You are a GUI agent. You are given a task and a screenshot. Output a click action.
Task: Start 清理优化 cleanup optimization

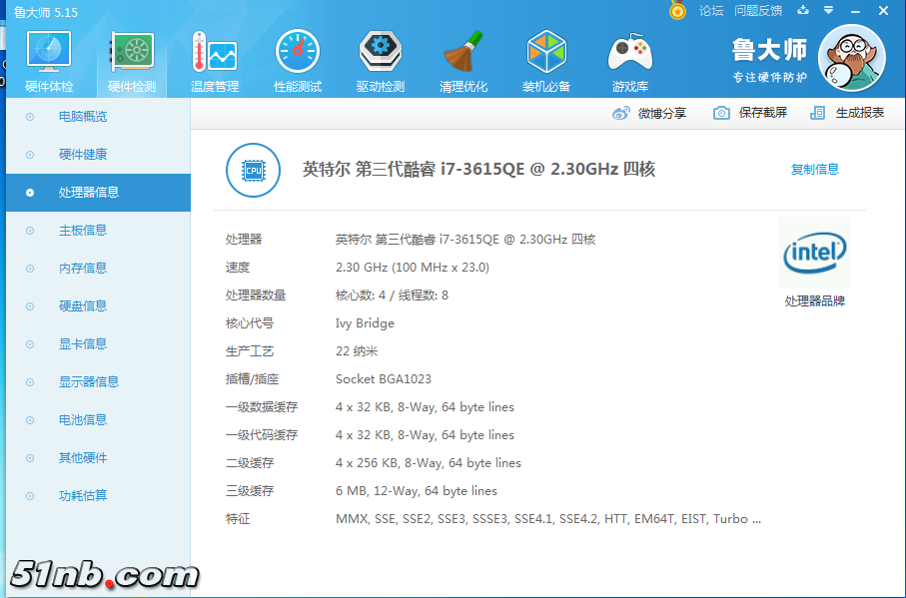pos(461,60)
